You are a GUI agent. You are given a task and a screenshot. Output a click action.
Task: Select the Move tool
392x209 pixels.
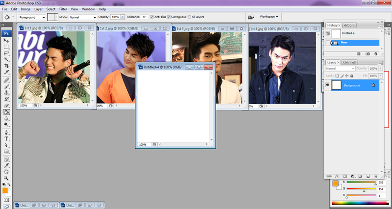coord(6,40)
